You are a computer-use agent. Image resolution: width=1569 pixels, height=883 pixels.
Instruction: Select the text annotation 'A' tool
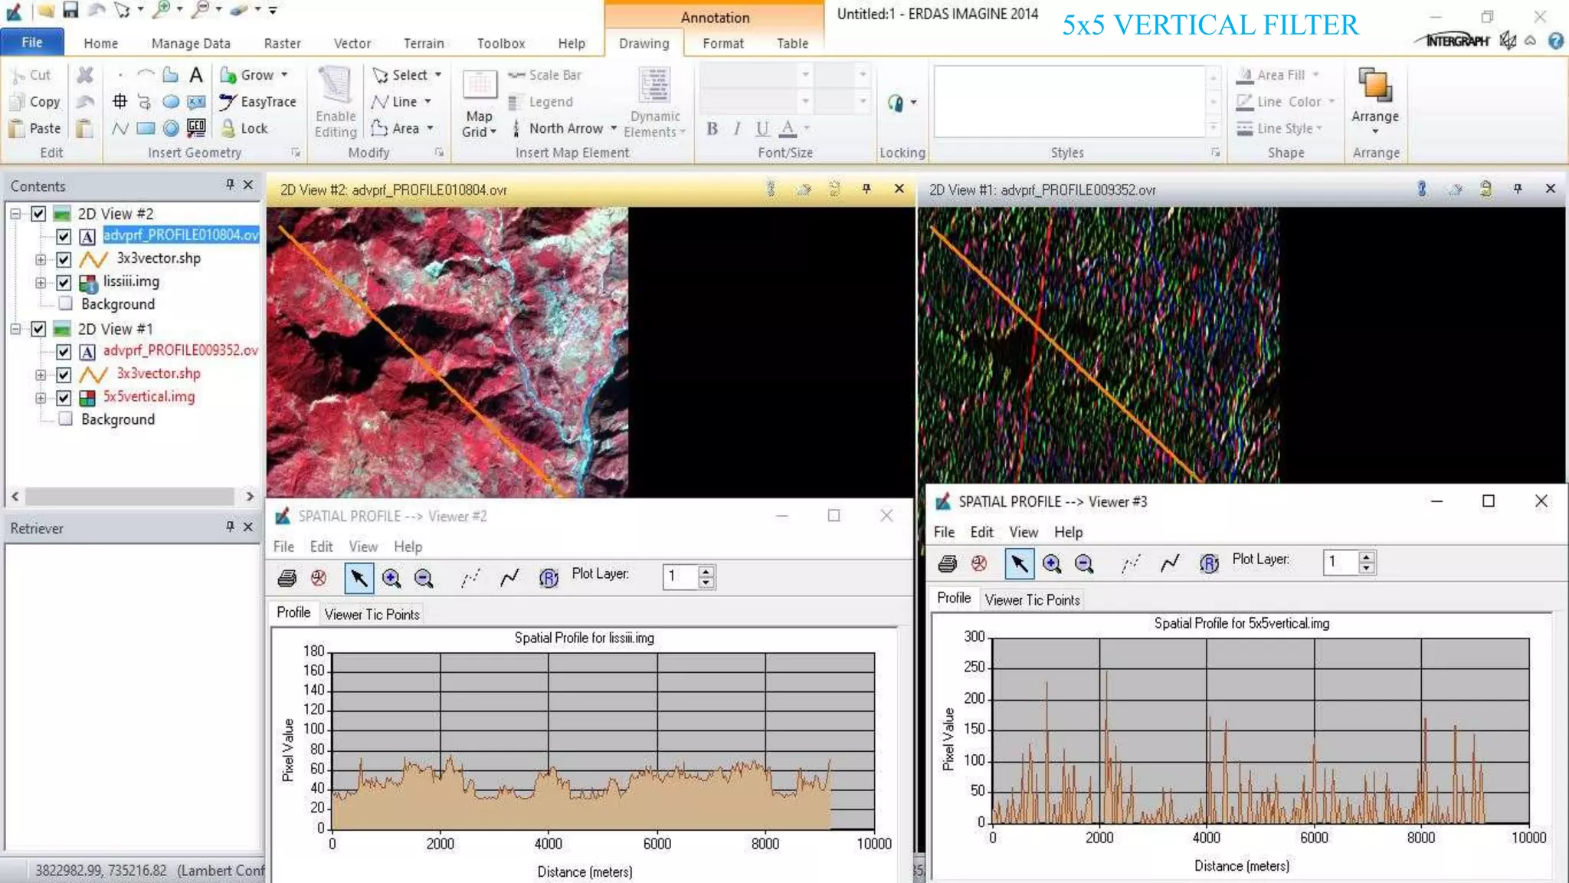pos(196,74)
